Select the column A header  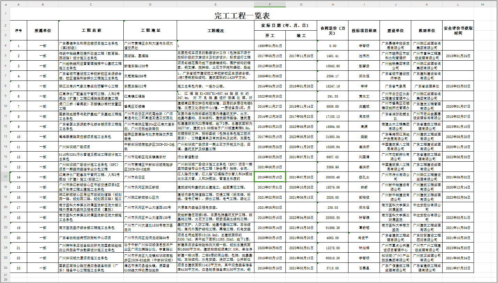coord(18,4)
